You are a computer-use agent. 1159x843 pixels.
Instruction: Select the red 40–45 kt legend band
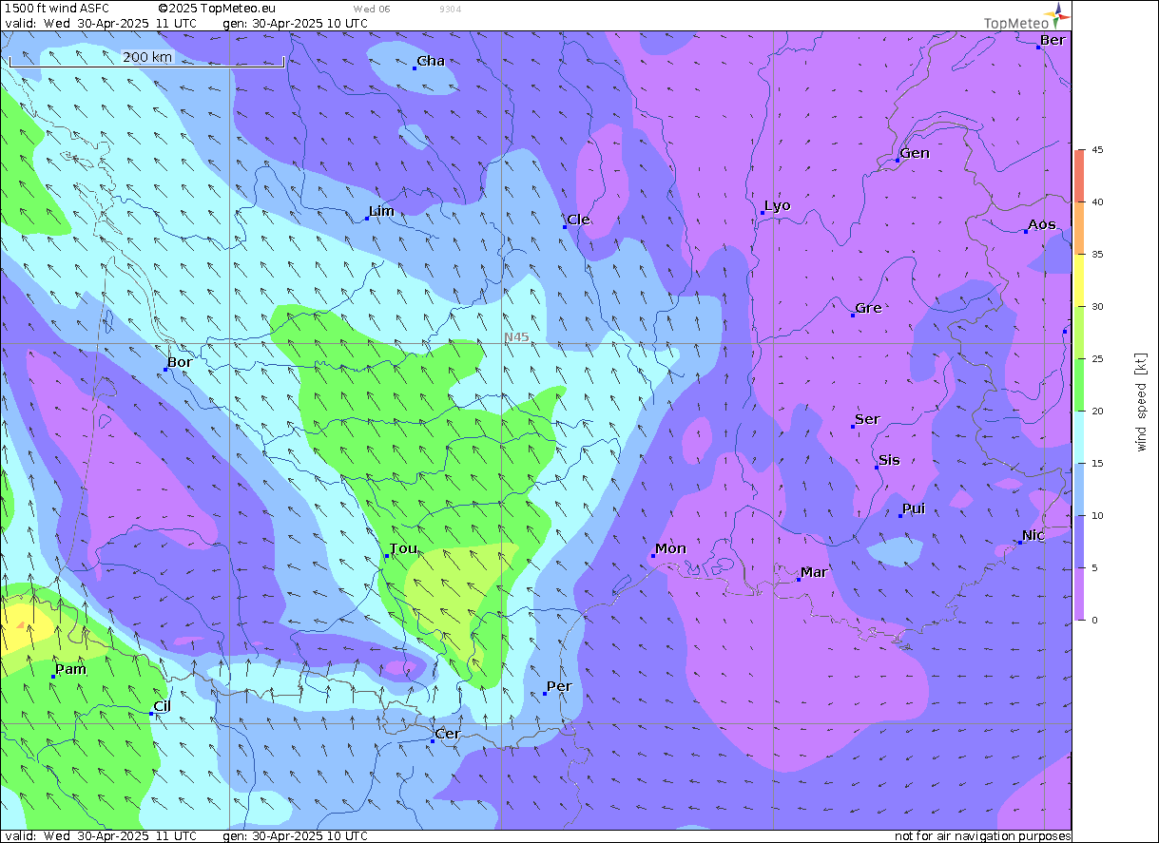(x=1079, y=176)
